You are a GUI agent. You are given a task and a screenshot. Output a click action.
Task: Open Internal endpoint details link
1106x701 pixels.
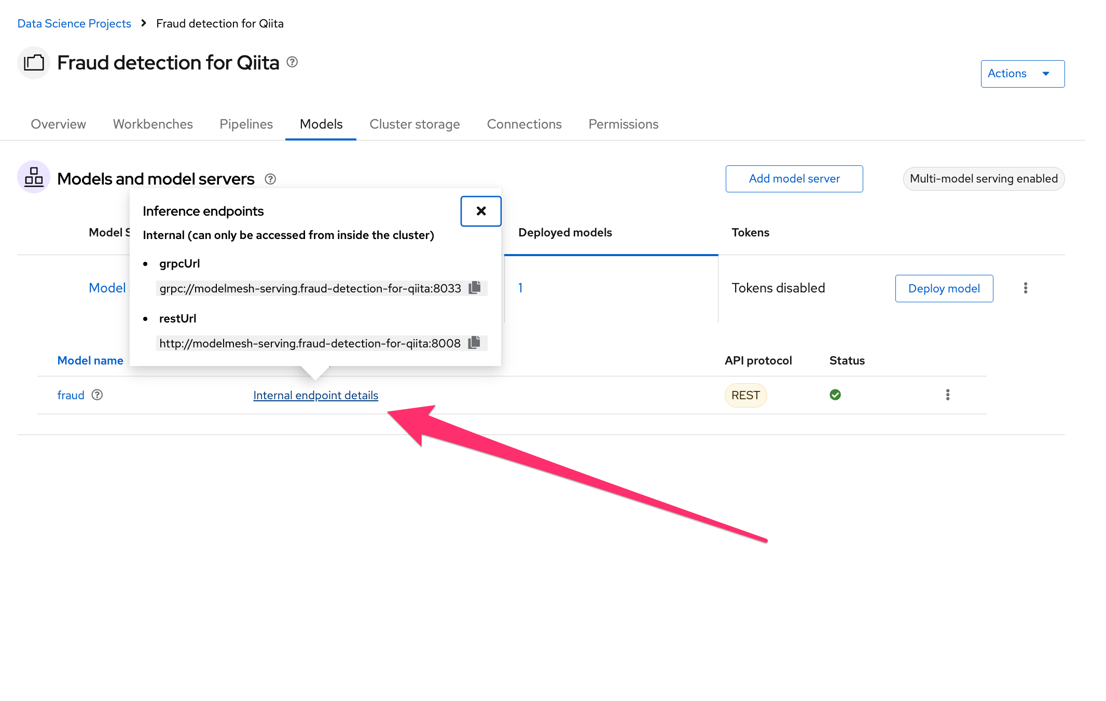pyautogui.click(x=315, y=395)
